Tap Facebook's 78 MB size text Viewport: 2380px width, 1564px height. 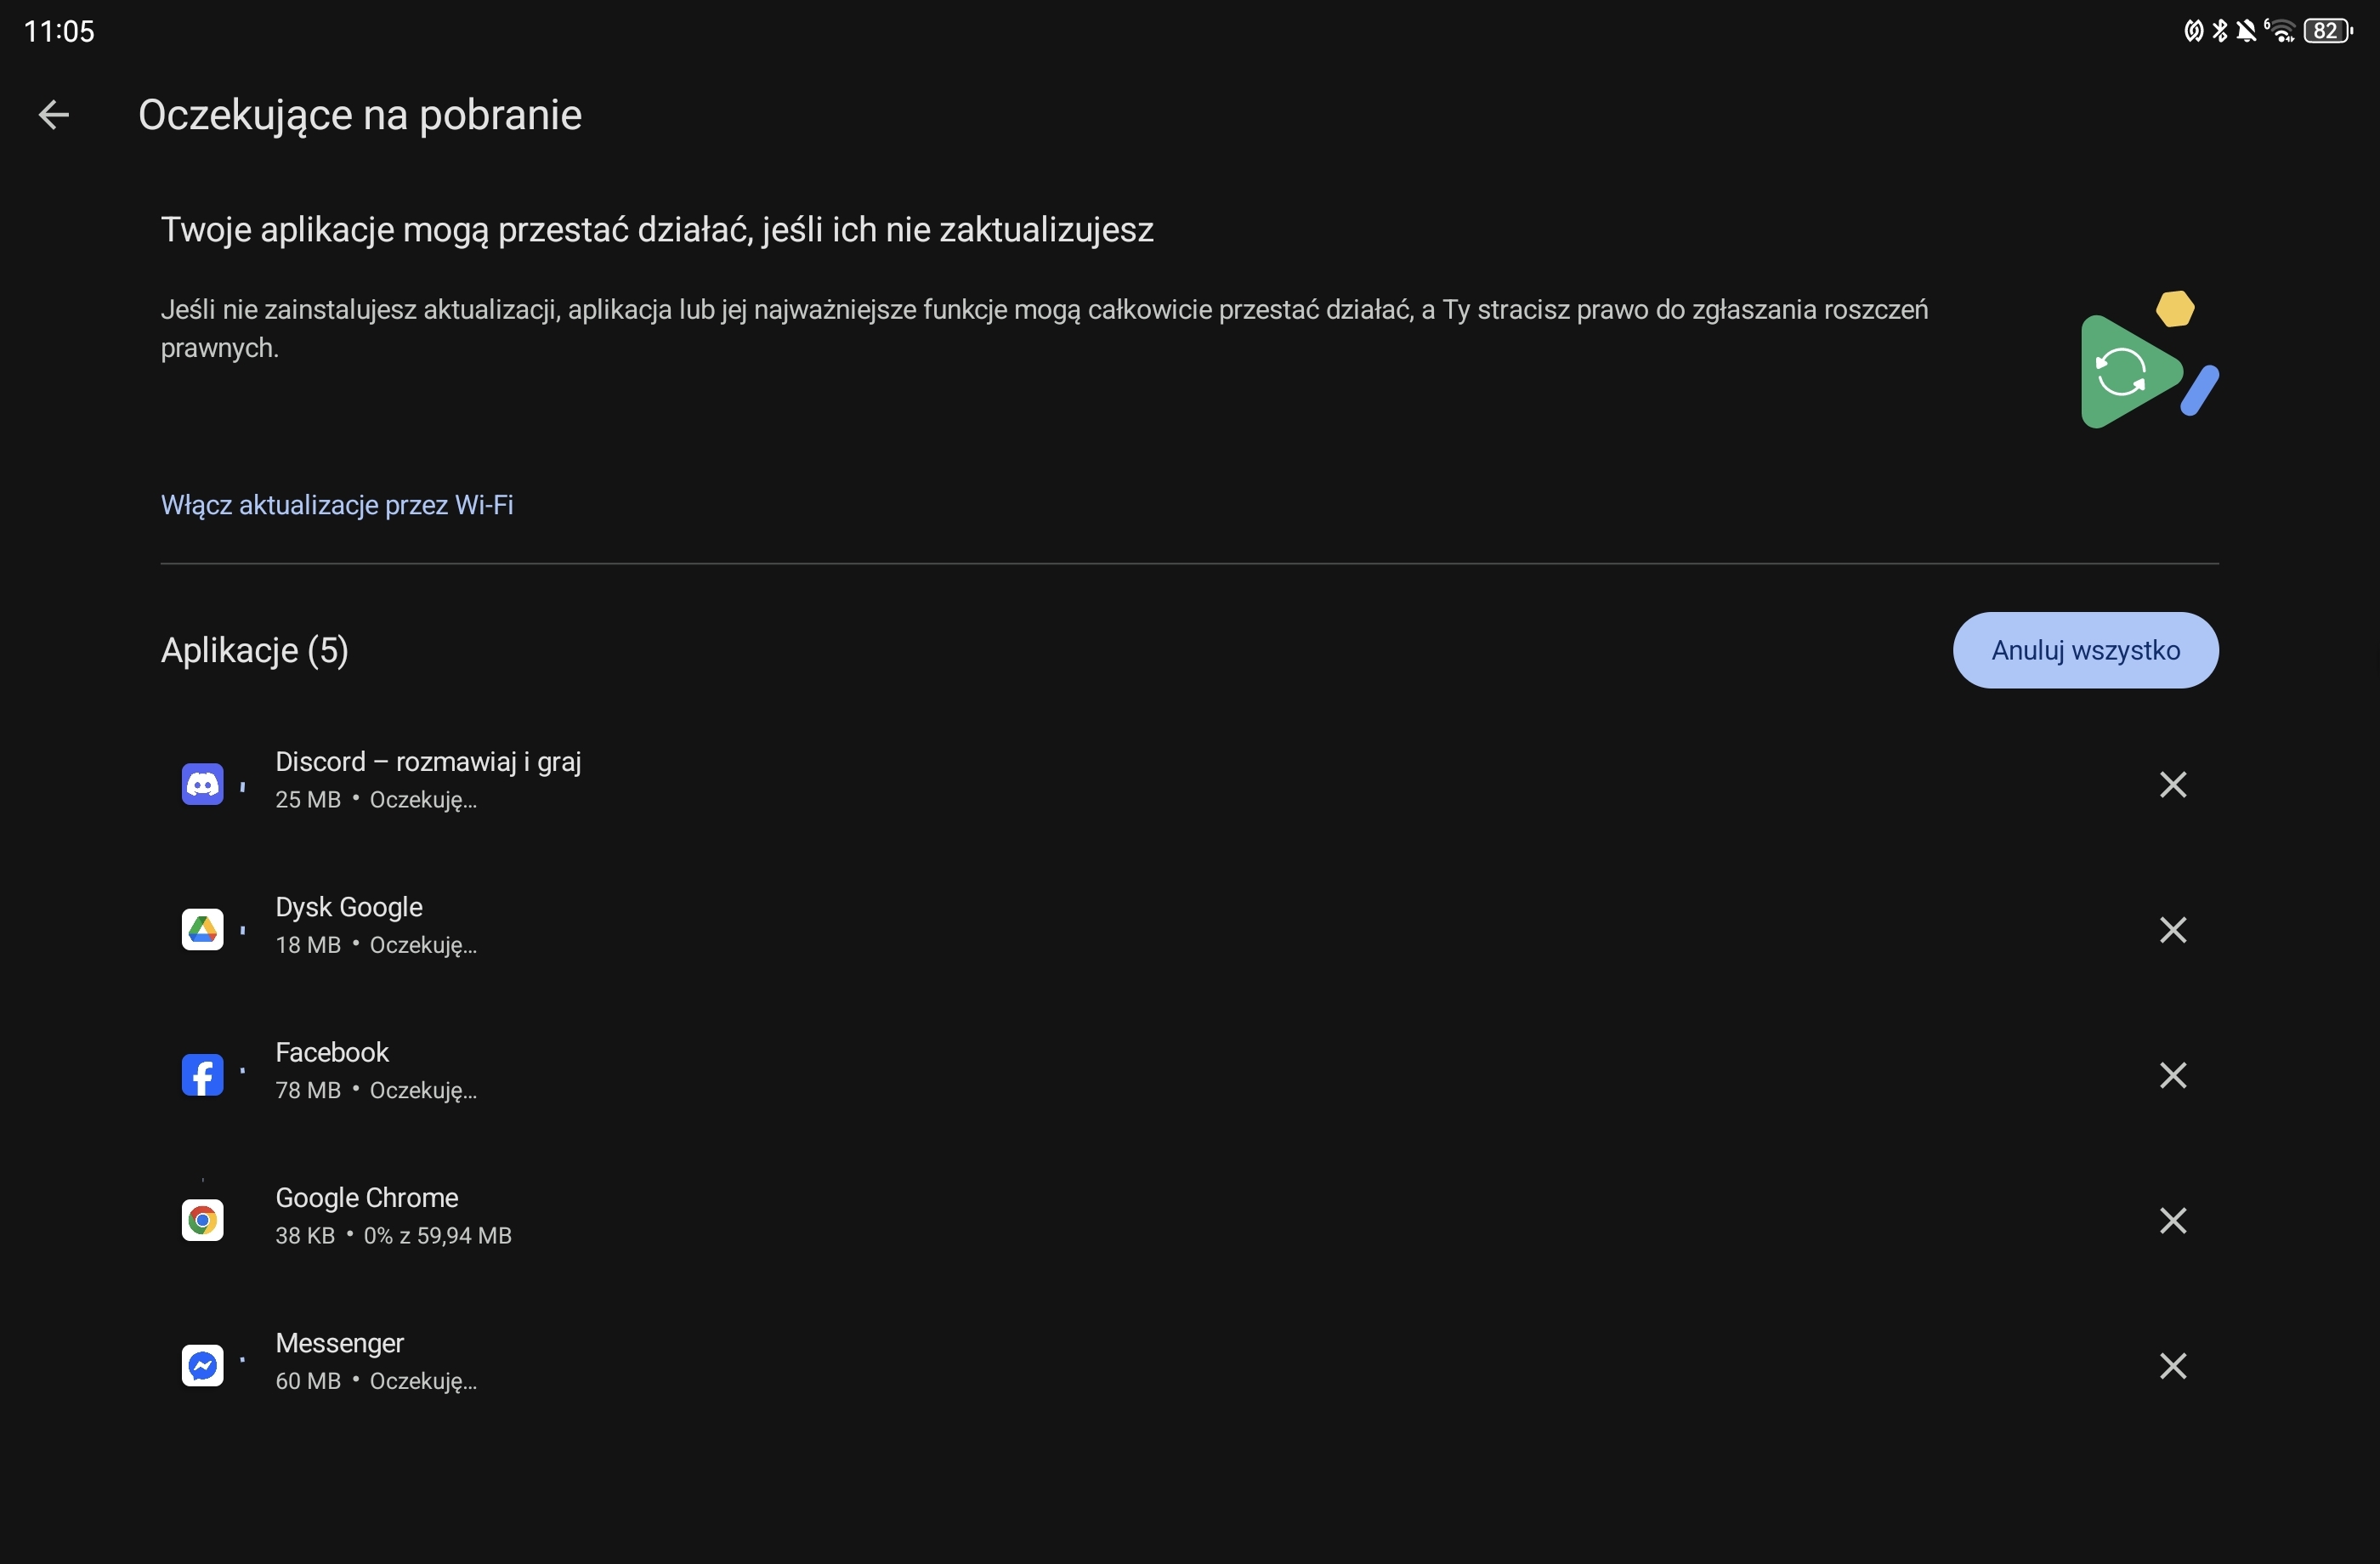[308, 1091]
